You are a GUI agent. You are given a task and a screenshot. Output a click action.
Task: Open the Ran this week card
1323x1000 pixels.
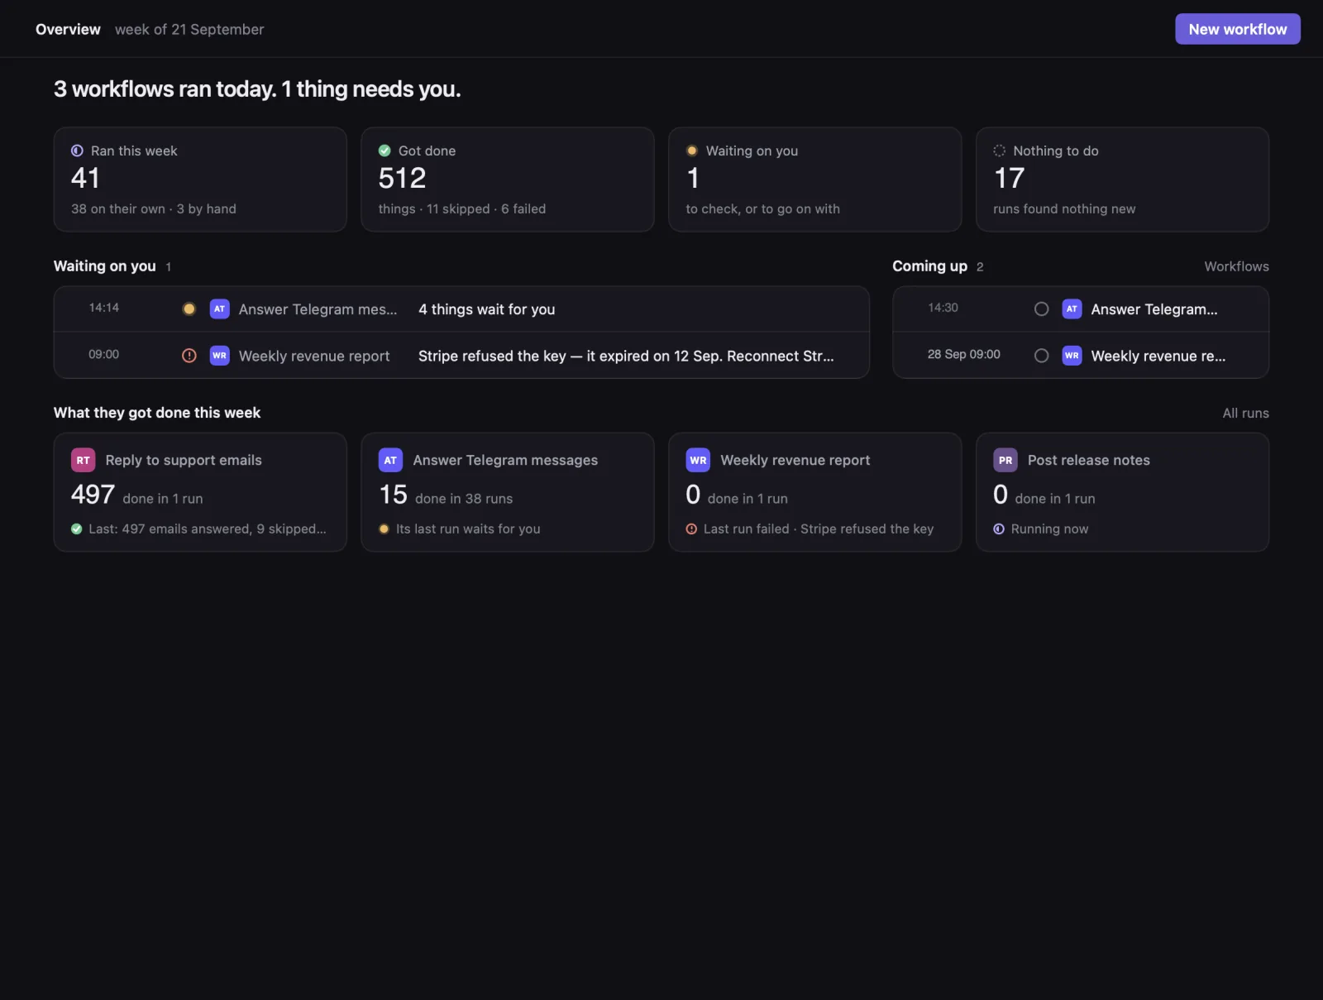tap(200, 179)
